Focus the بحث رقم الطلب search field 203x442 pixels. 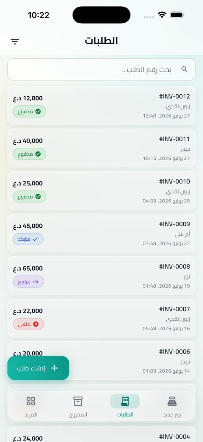pos(101,69)
